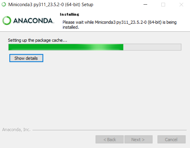Click the grayed-out Back button
Viewport: 190px width, 148px height.
(x=110, y=139)
